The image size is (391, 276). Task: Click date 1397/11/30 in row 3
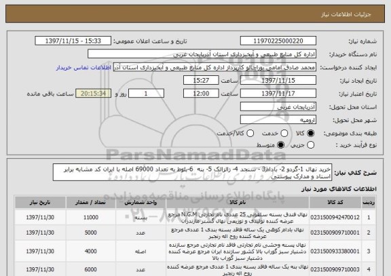pyautogui.click(x=40, y=252)
